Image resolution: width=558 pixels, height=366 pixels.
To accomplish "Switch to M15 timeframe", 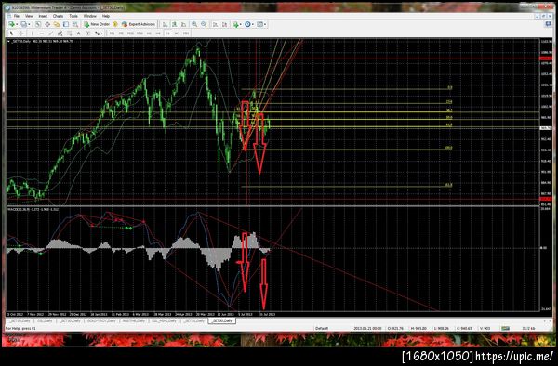I will (x=130, y=33).
